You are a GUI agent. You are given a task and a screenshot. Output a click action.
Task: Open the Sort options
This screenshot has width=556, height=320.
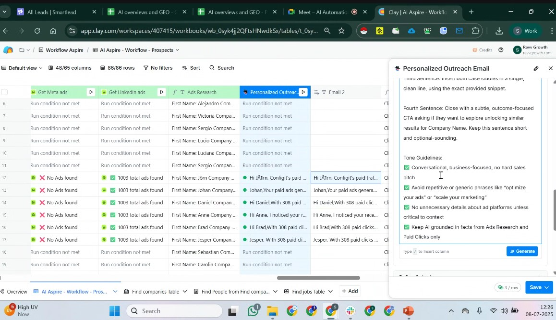point(191,68)
